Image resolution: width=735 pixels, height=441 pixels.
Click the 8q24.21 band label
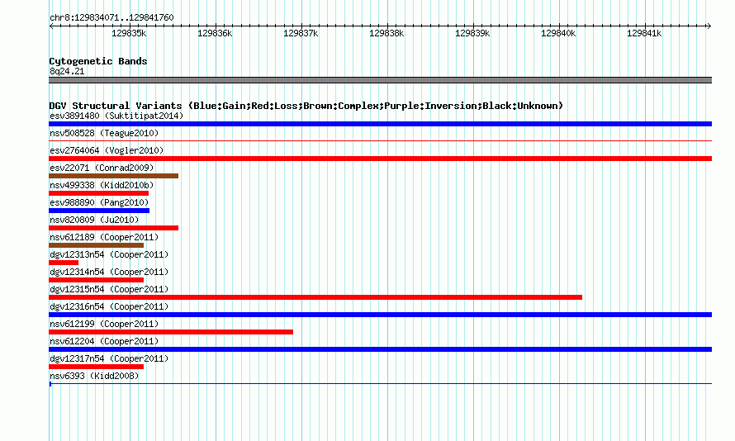point(67,71)
